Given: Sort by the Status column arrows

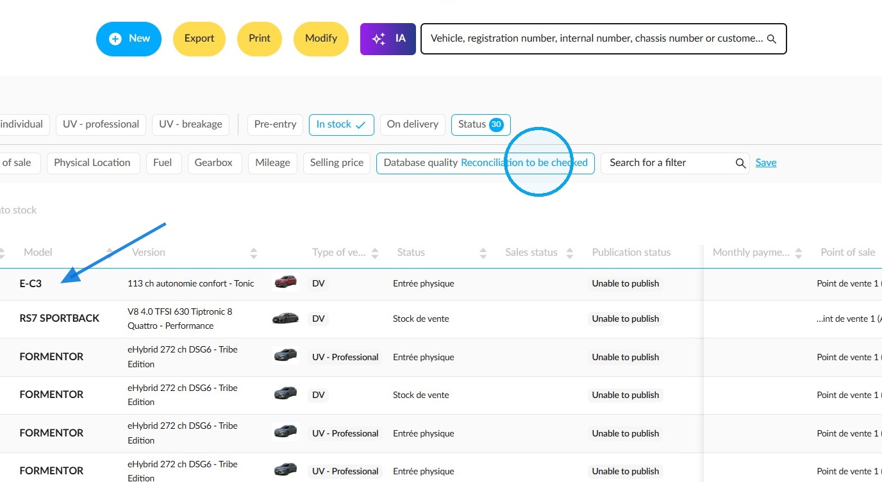Looking at the screenshot, I should (483, 253).
